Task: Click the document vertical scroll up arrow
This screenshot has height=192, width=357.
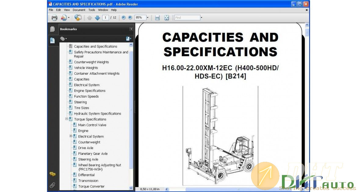Action: pyautogui.click(x=307, y=25)
